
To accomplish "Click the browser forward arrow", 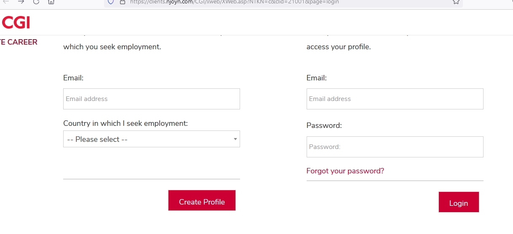I will pyautogui.click(x=21, y=2).
